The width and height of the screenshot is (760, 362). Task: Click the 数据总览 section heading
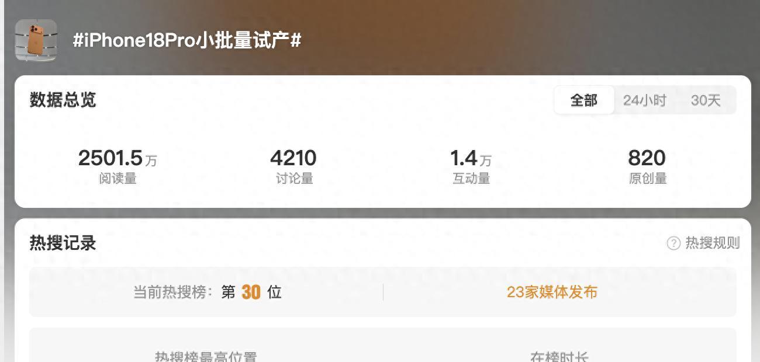[63, 100]
